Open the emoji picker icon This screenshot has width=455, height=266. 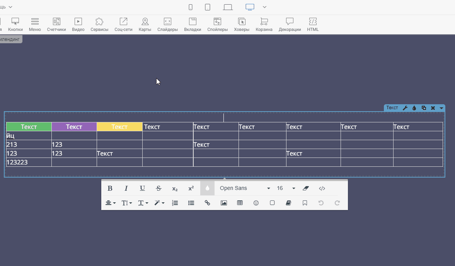click(256, 203)
